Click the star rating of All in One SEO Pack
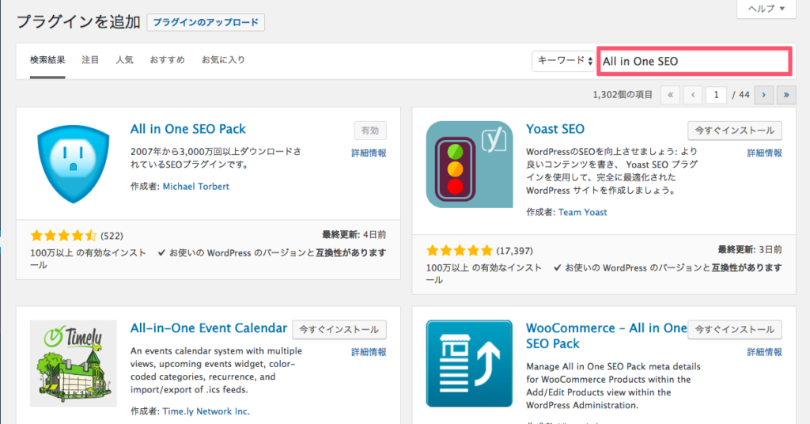This screenshot has height=424, width=810. pyautogui.click(x=63, y=236)
